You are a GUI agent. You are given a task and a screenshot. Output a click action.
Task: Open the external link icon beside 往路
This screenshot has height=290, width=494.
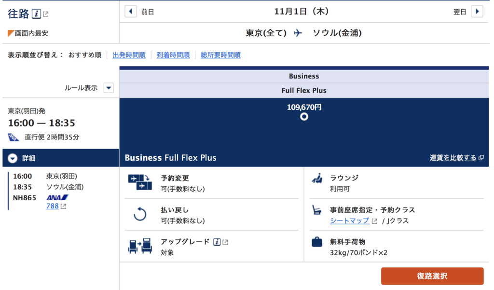click(x=46, y=14)
